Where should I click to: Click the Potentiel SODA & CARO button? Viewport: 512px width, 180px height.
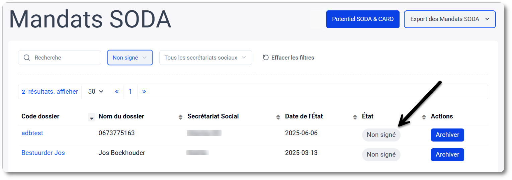pyautogui.click(x=363, y=19)
